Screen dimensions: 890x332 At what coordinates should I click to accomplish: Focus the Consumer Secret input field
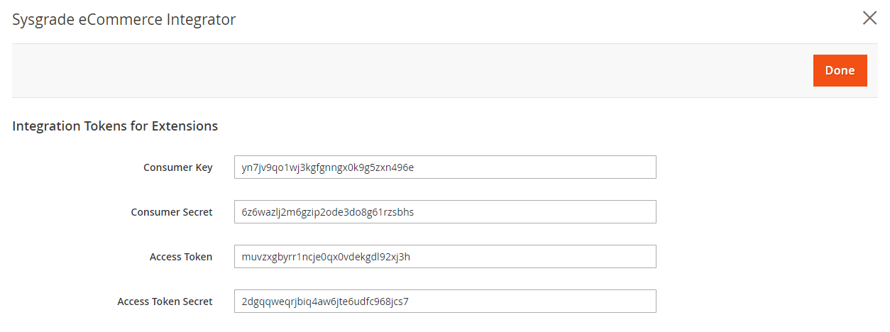445,212
